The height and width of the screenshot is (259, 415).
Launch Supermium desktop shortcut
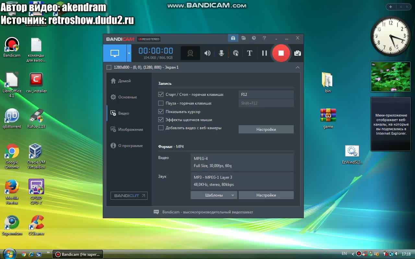click(x=12, y=225)
